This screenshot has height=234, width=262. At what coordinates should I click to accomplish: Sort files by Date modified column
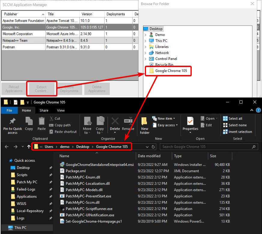[x=149, y=156]
